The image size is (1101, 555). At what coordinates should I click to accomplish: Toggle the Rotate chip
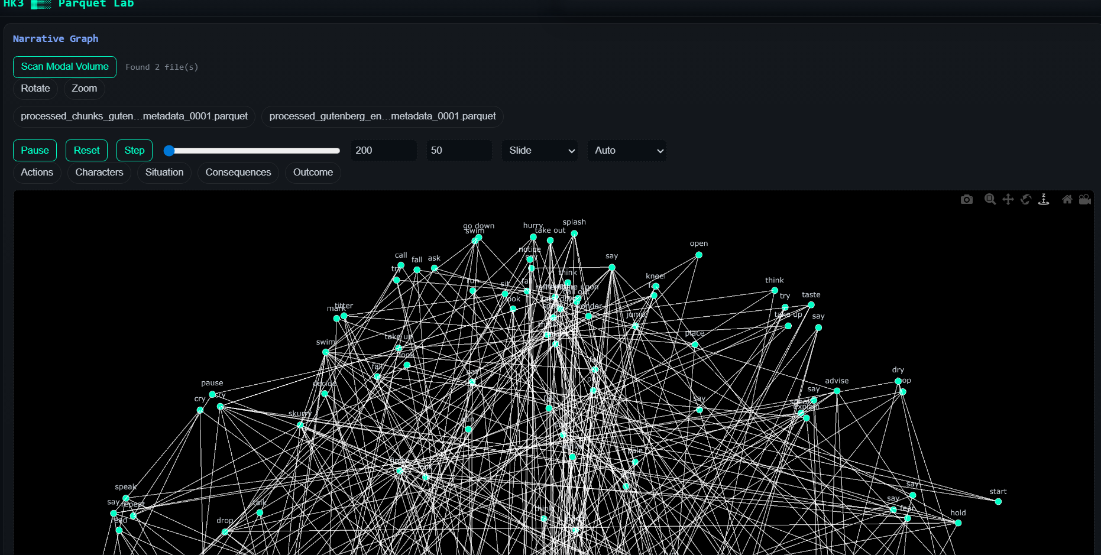(35, 89)
